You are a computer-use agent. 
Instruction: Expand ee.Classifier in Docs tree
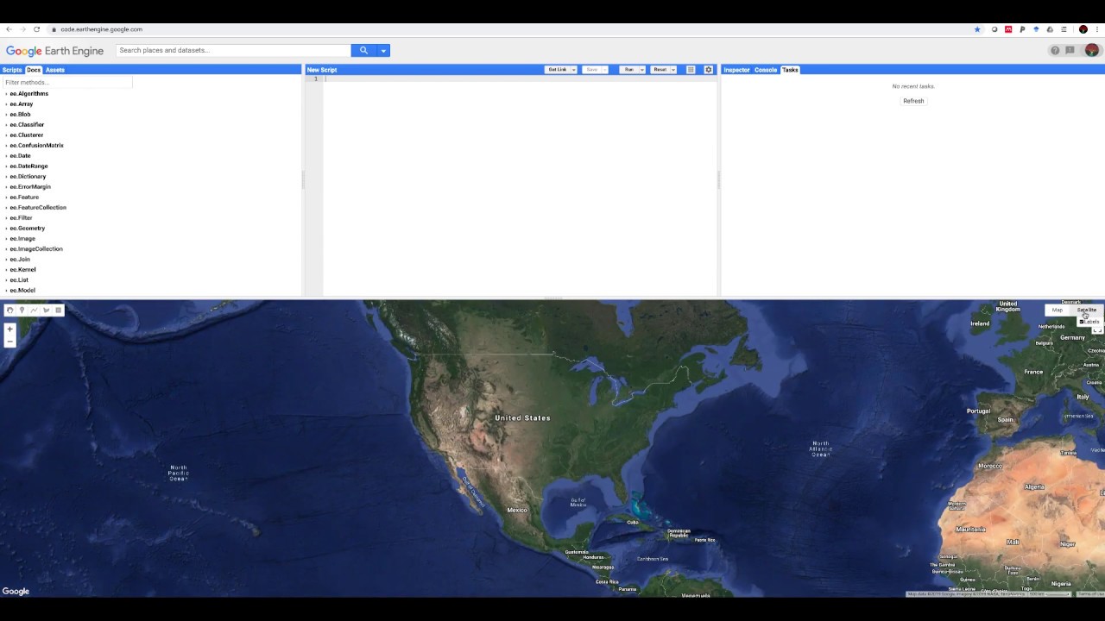click(6, 125)
